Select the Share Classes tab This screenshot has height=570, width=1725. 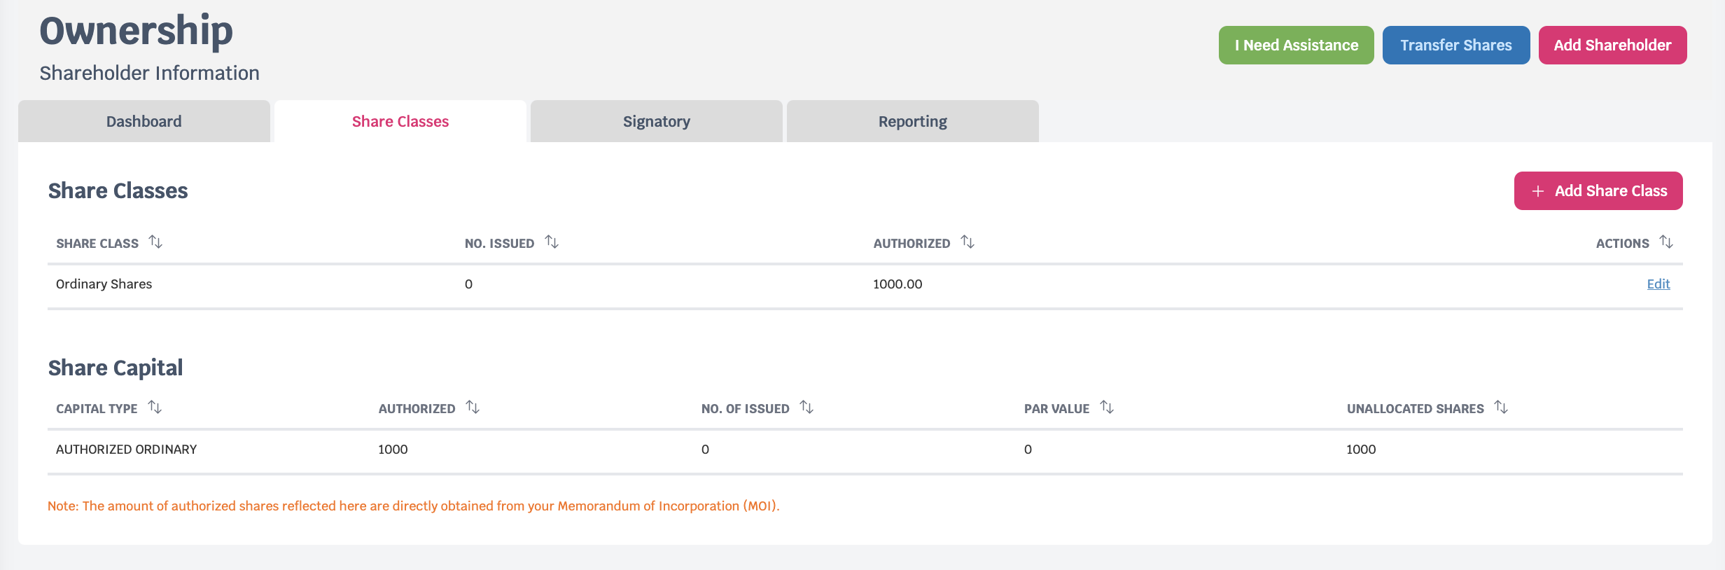coord(400,122)
